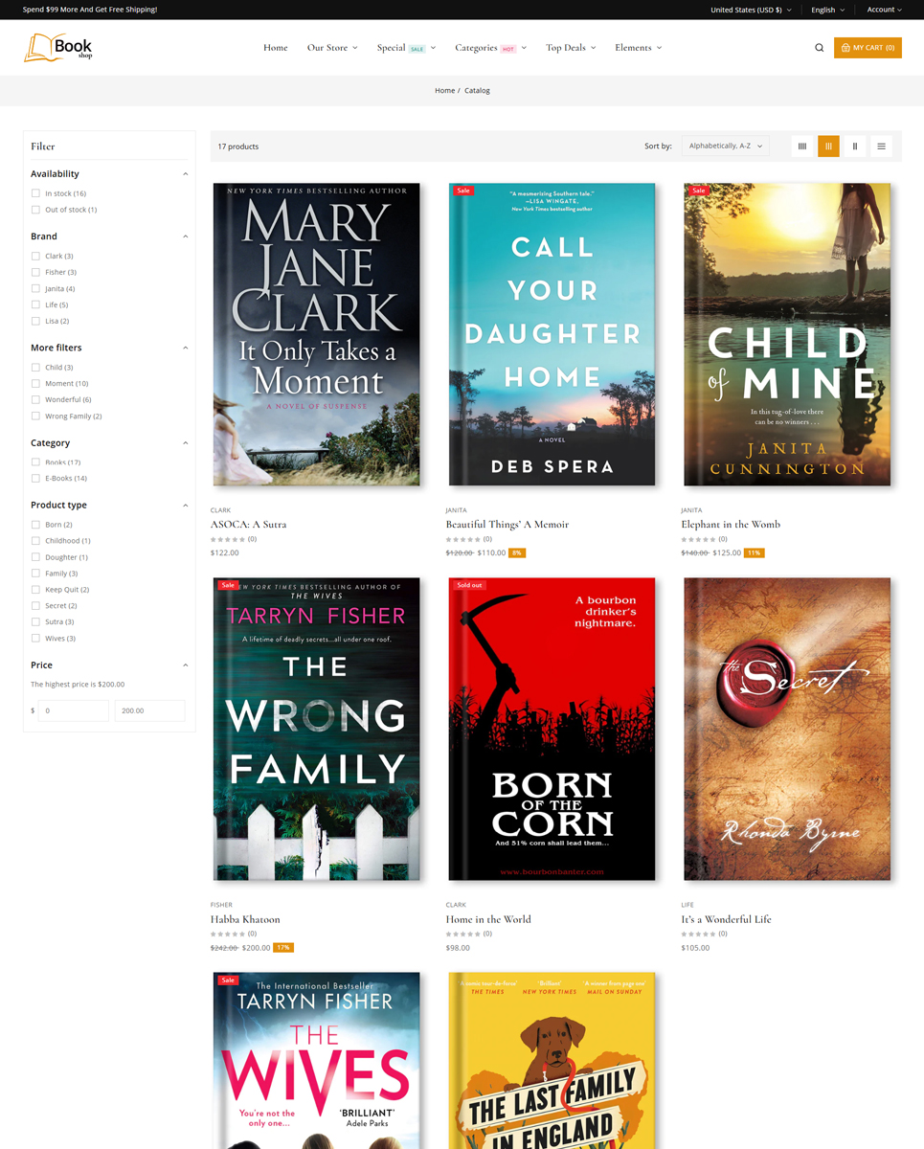The width and height of the screenshot is (924, 1149).
Task: Rate ASOCA: A Sutra using stars
Action: tap(228, 539)
